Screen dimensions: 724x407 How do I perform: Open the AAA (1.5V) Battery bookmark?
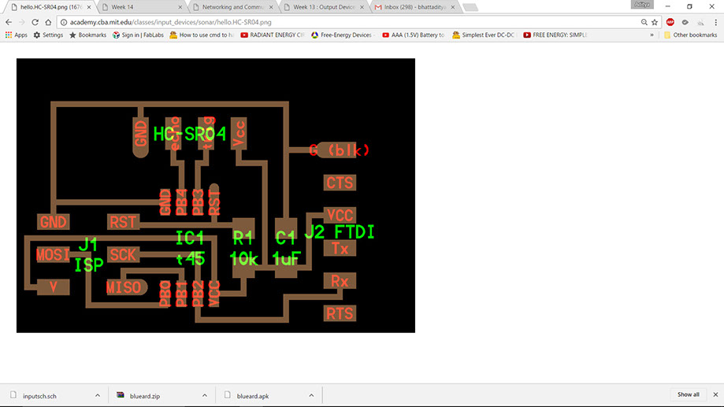[414, 35]
